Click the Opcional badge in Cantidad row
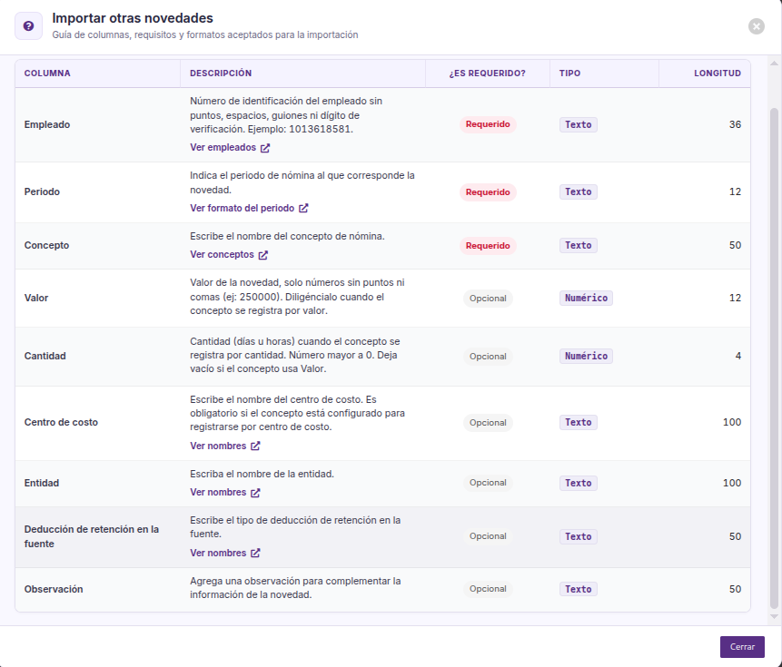The image size is (782, 667). click(488, 356)
